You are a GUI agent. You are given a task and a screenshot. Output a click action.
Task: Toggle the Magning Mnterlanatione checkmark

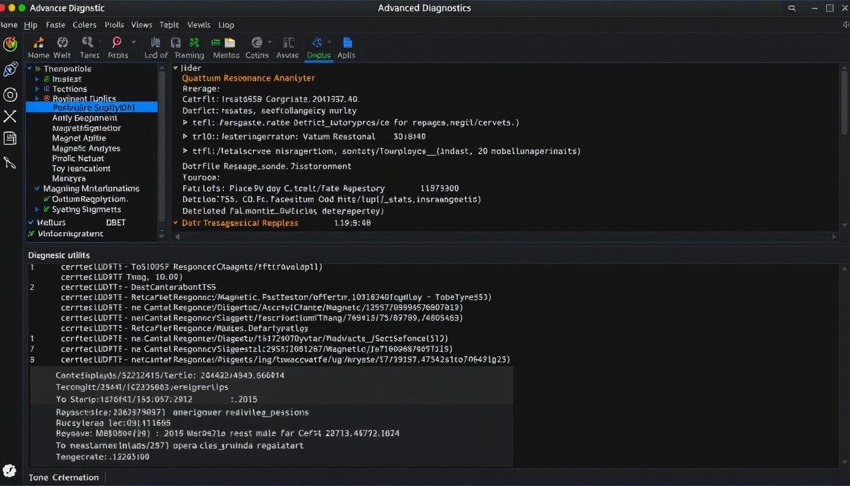coord(37,189)
